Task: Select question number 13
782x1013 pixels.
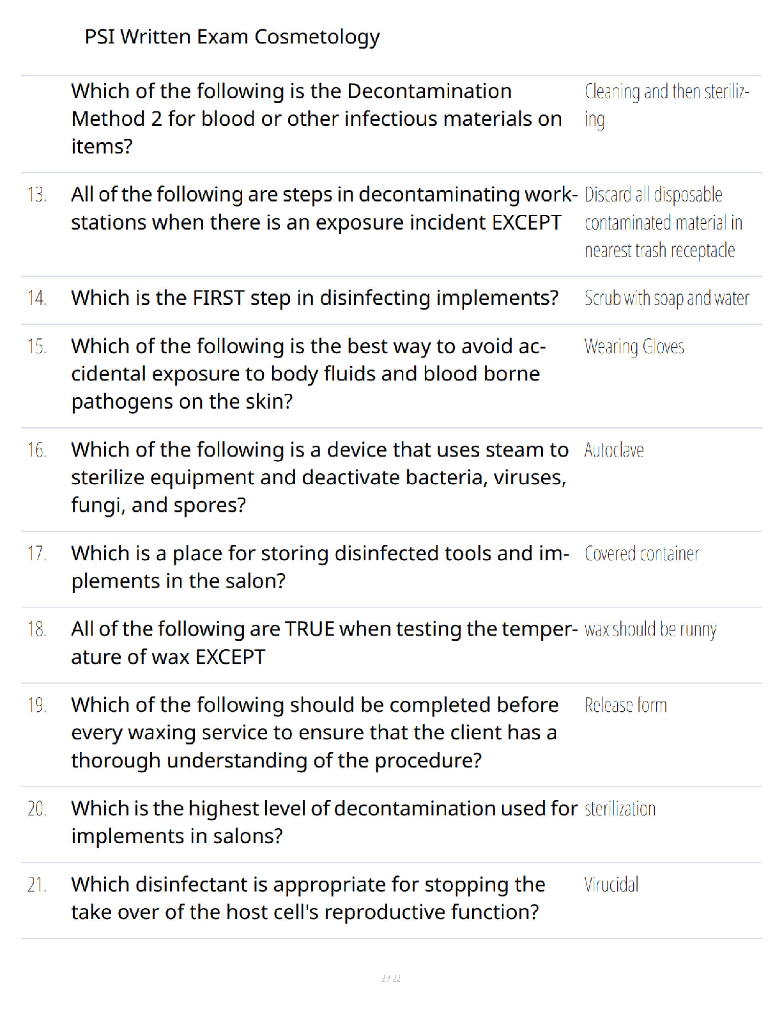Action: pyautogui.click(x=37, y=194)
